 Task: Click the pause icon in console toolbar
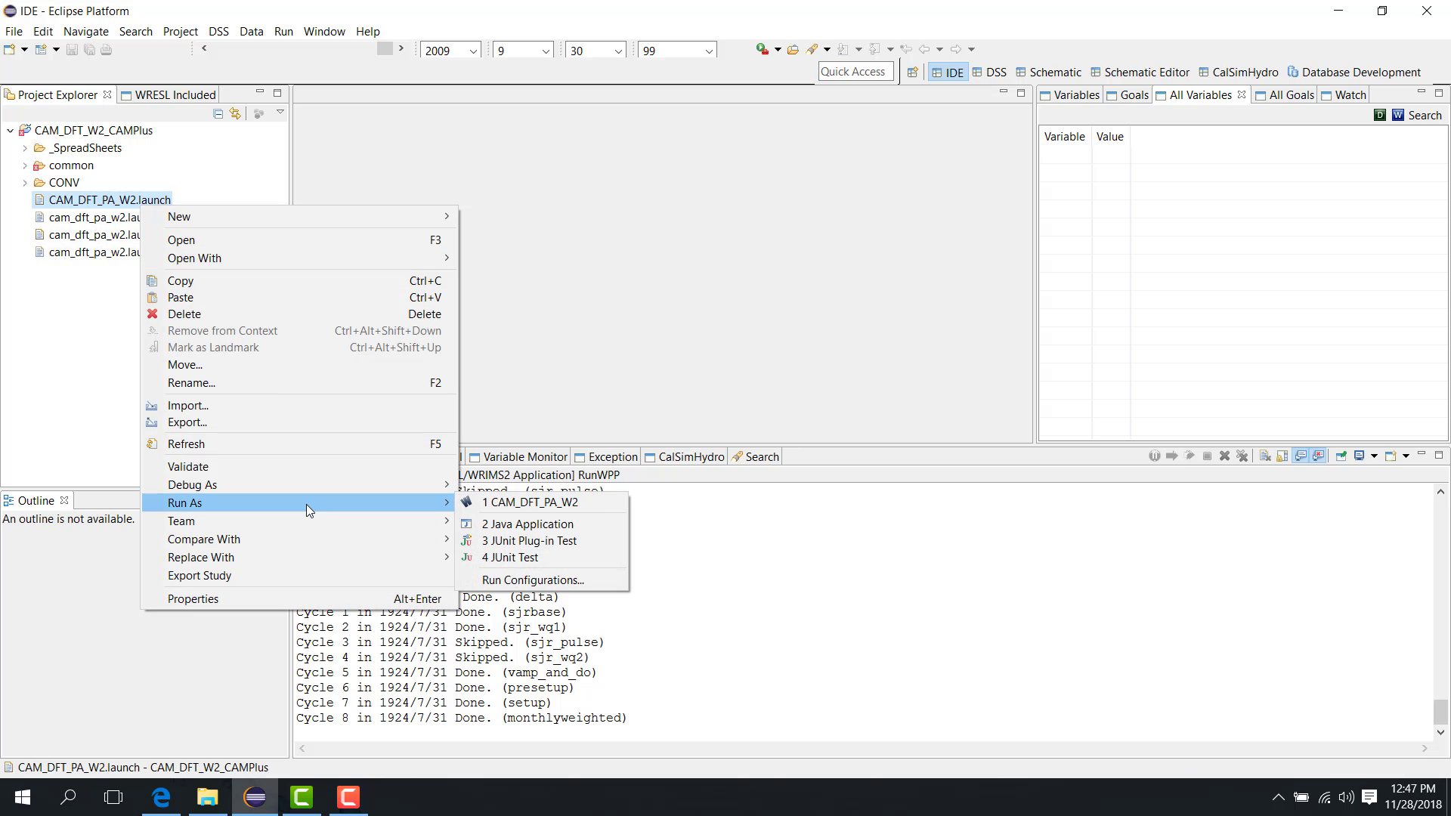(1154, 456)
